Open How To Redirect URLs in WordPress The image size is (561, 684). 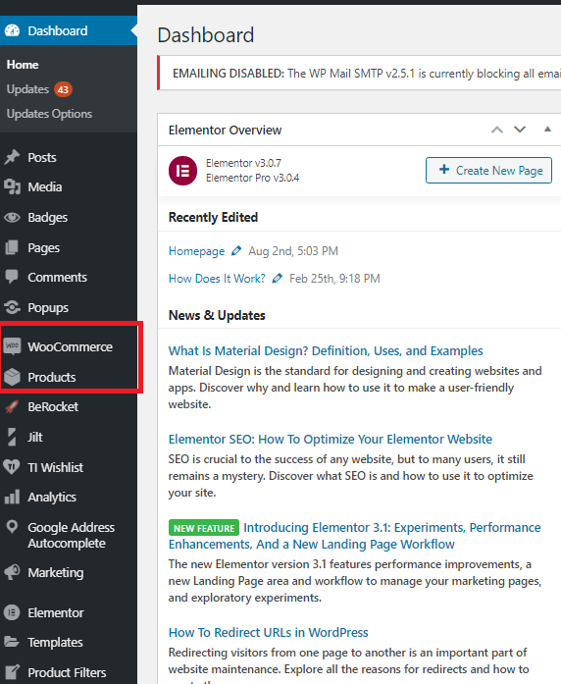point(268,632)
